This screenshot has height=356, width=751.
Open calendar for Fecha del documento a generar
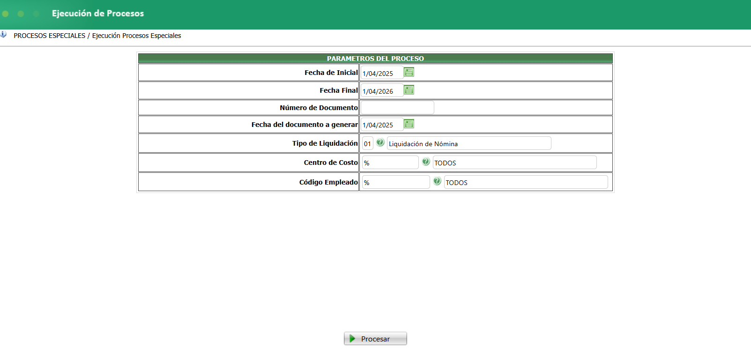(409, 124)
